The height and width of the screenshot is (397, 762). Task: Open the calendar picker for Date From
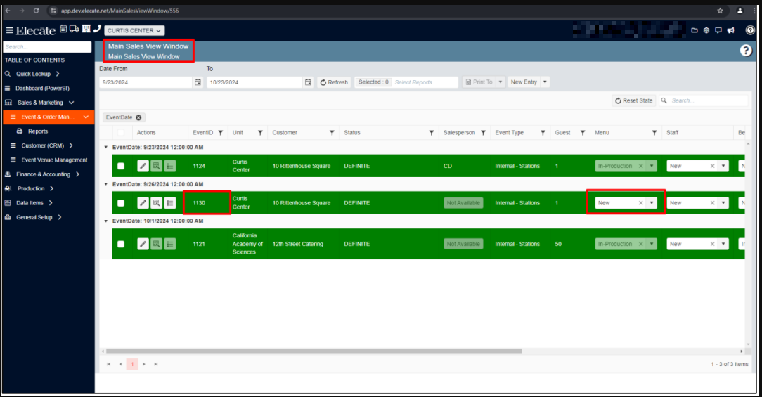click(198, 82)
